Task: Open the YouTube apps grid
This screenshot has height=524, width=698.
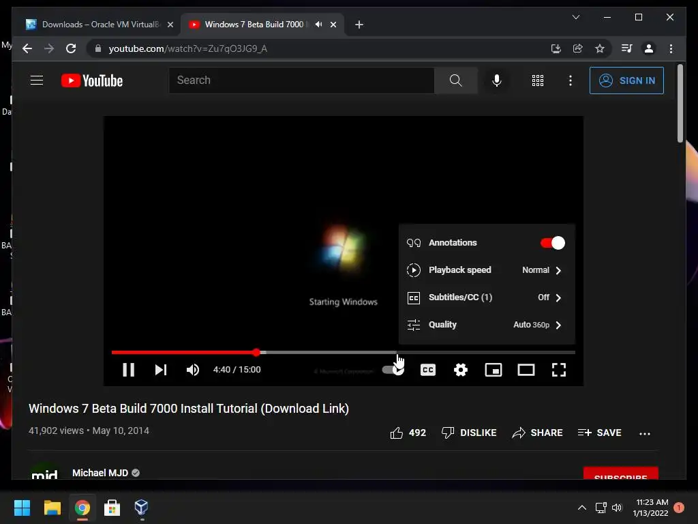Action: coord(538,81)
